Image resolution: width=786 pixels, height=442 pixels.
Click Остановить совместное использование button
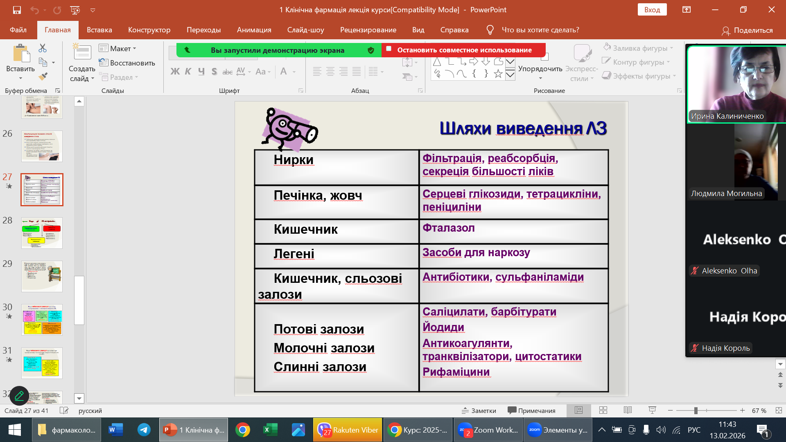click(464, 50)
